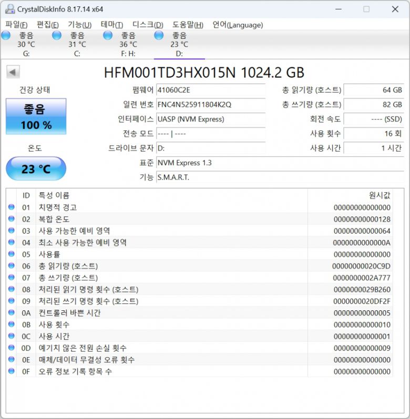Click raw value 000000000000A
Screen dimensions: 410x419
pos(362,243)
